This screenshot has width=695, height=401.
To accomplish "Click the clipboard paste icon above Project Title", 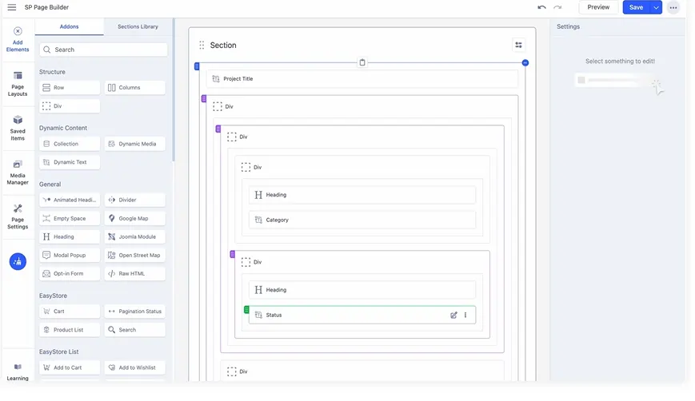I will click(x=361, y=62).
